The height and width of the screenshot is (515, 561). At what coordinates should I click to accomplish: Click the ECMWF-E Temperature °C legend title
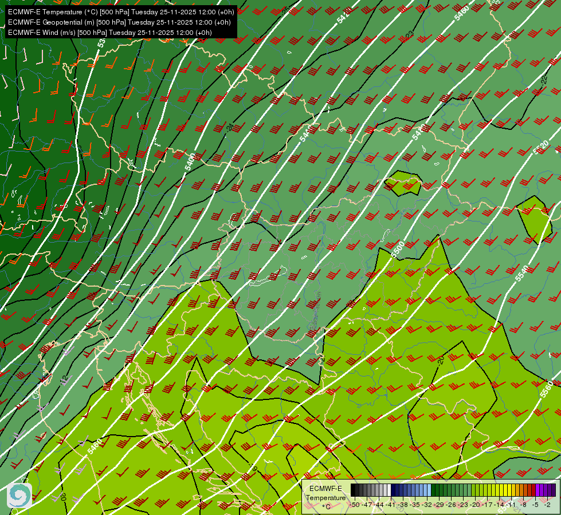pyautogui.click(x=325, y=497)
